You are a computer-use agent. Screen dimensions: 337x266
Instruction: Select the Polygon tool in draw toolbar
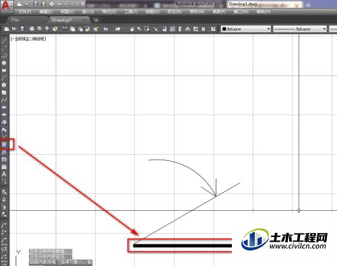(x=4, y=63)
